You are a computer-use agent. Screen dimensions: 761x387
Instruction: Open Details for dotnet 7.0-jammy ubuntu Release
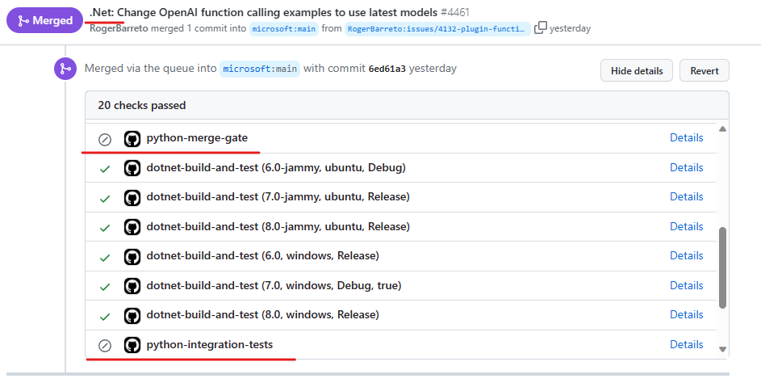click(x=686, y=196)
